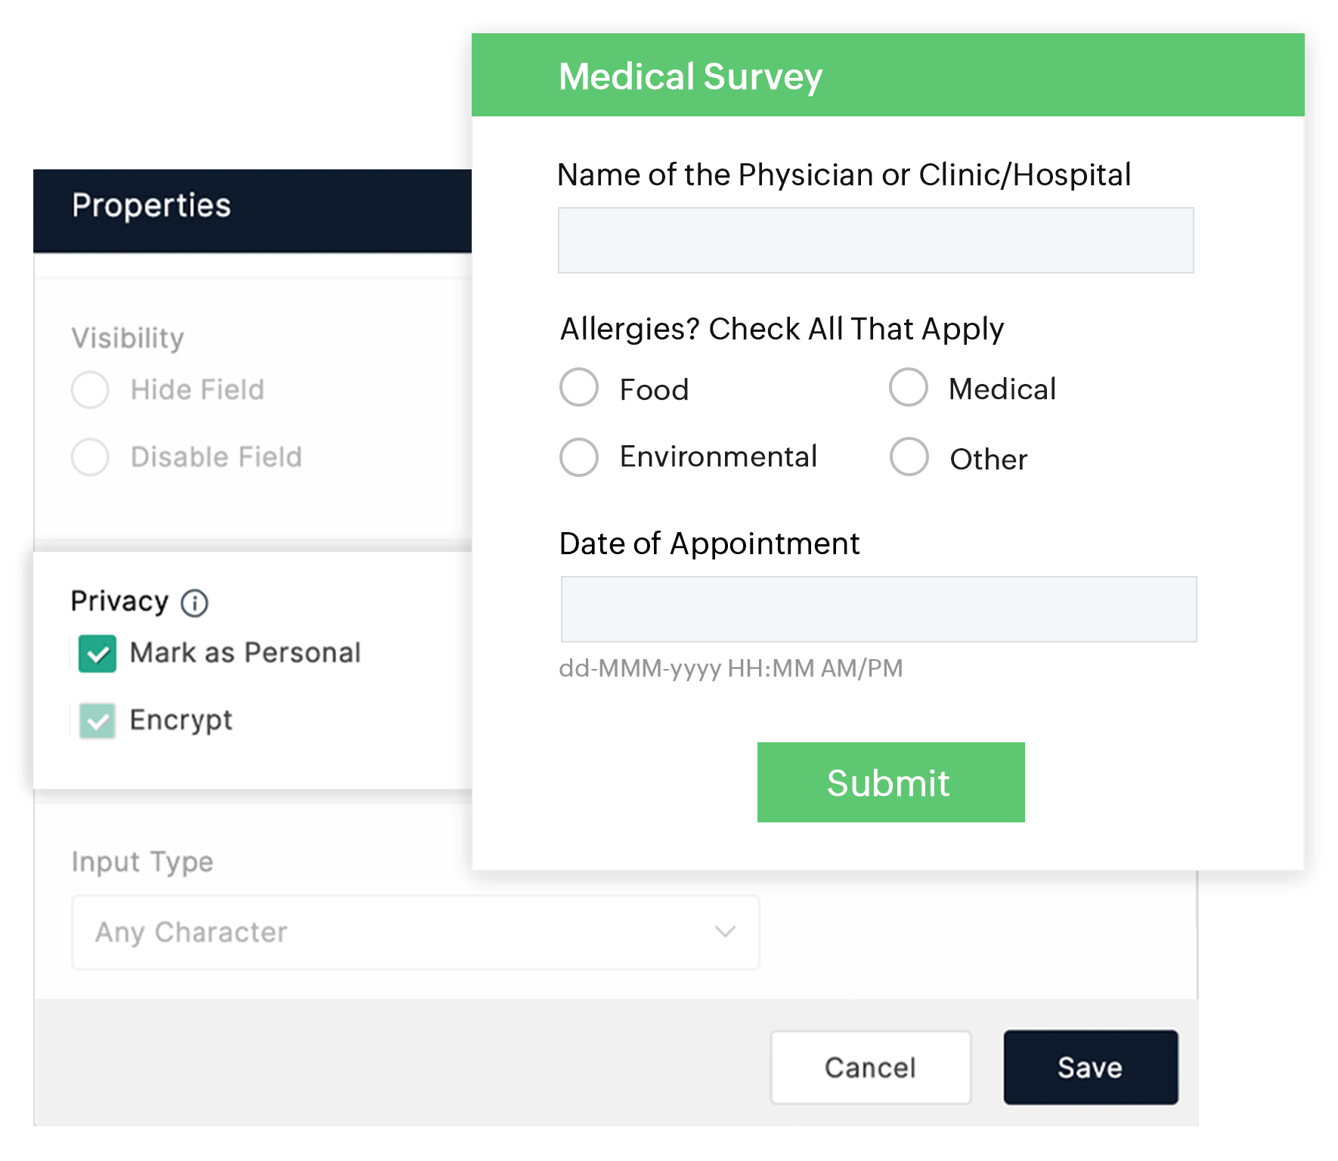Viewport: 1338px width, 1161px height.
Task: Click the Mark as Personal label
Action: pos(245,653)
